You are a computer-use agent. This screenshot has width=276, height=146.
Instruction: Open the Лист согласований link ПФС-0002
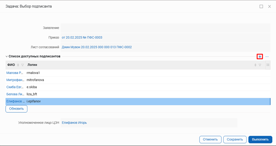coord(97,47)
